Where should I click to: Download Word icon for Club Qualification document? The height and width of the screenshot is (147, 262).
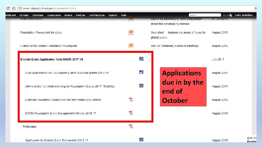tap(141, 72)
